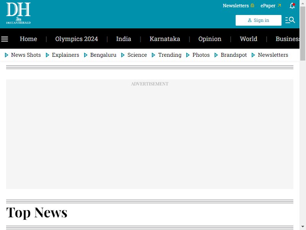The image size is (306, 230).
Task: Open the Opinion section
Action: 210,39
